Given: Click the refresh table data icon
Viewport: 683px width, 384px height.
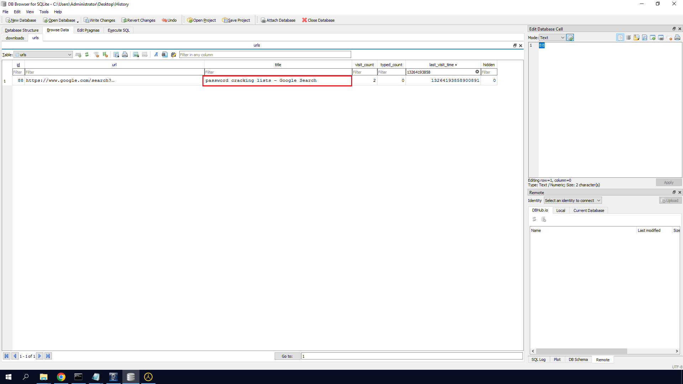Looking at the screenshot, I should 87,55.
